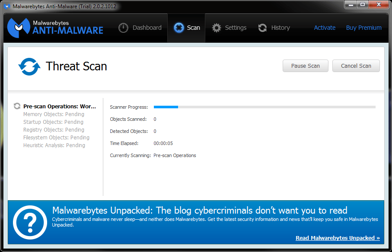
Task: Click the Scan radar icon
Action: coord(179,28)
